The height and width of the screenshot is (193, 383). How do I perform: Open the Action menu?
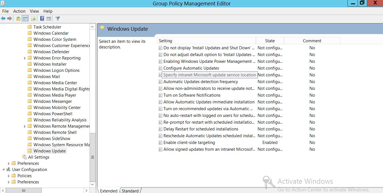click(19, 11)
